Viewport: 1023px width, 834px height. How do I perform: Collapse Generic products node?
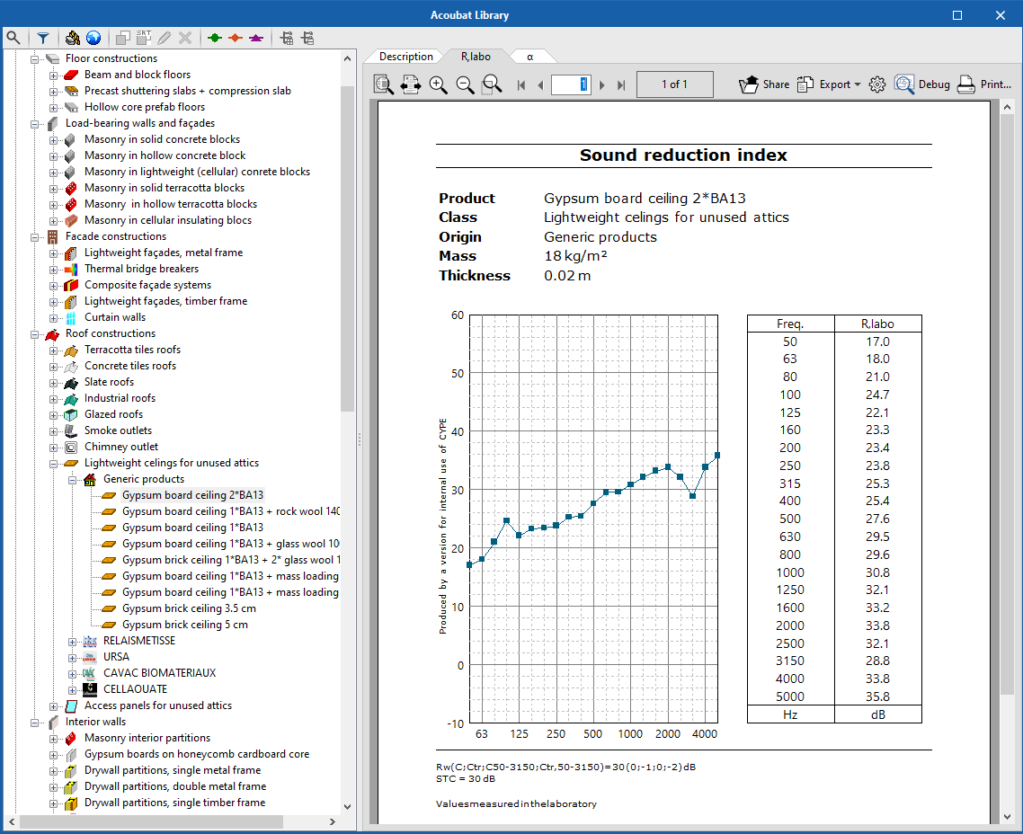tap(73, 479)
